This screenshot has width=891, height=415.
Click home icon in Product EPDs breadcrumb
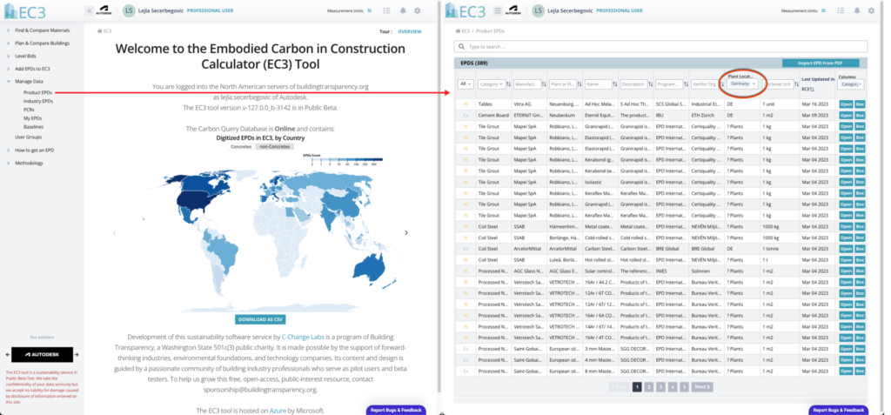click(458, 30)
